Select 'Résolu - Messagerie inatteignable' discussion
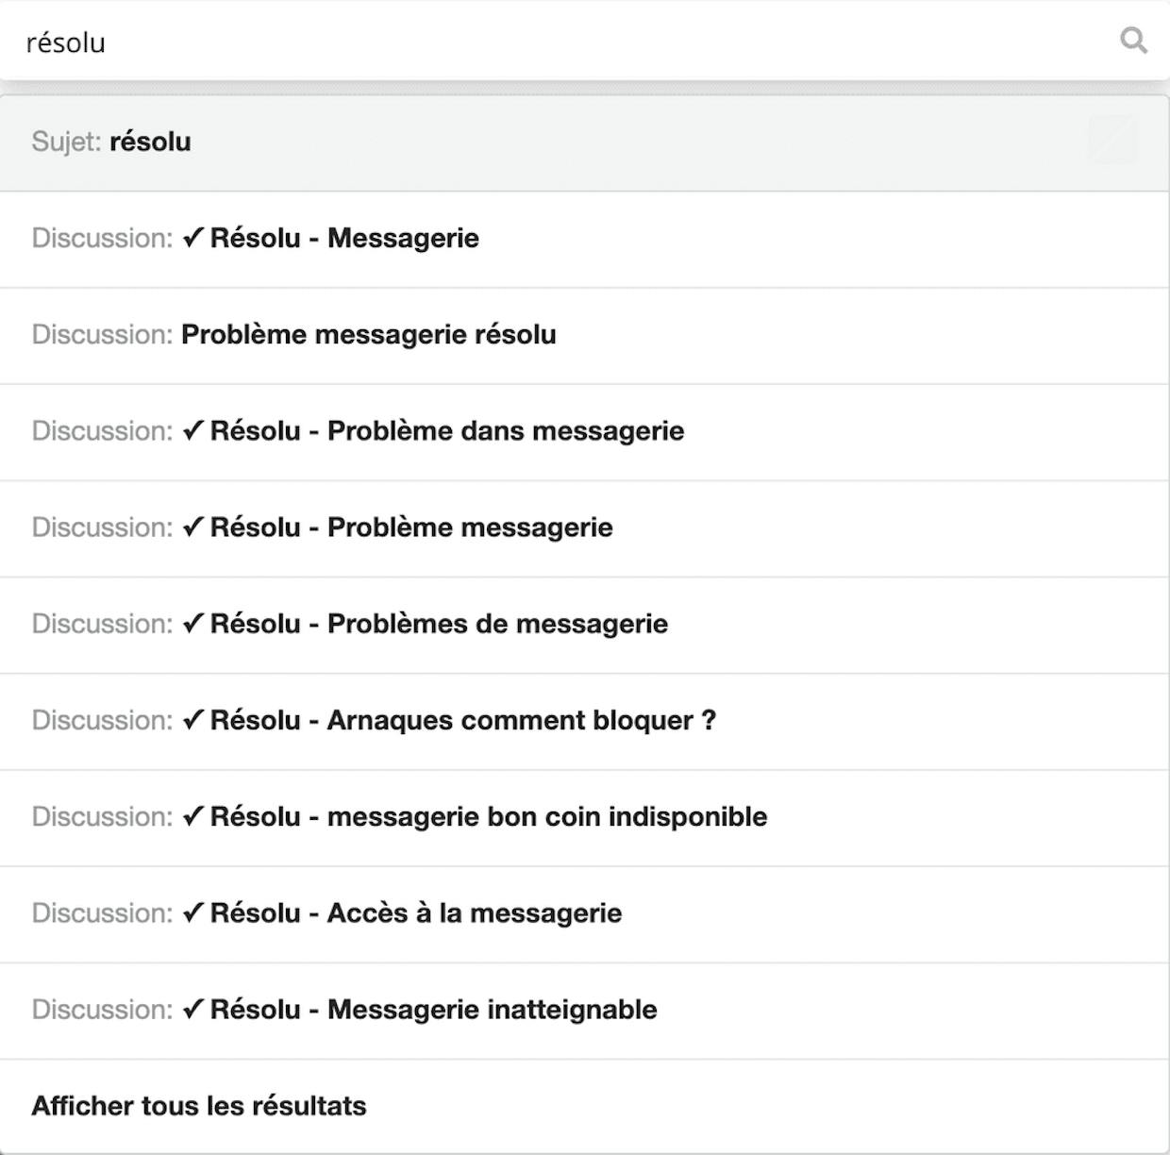Image resolution: width=1170 pixels, height=1155 pixels. click(x=585, y=1011)
